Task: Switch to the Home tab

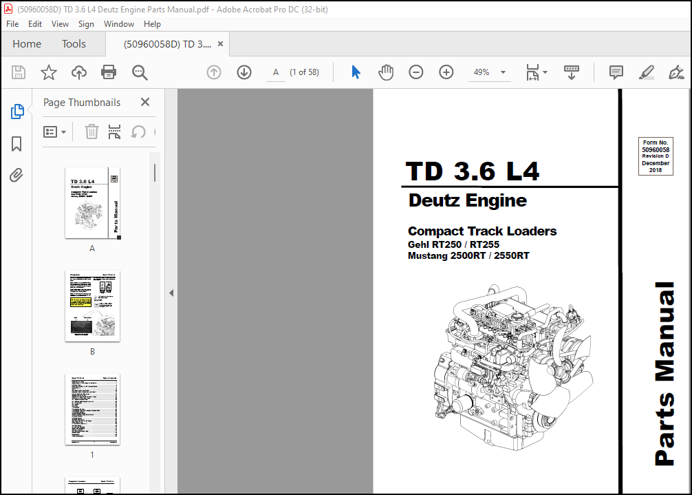Action: point(27,43)
